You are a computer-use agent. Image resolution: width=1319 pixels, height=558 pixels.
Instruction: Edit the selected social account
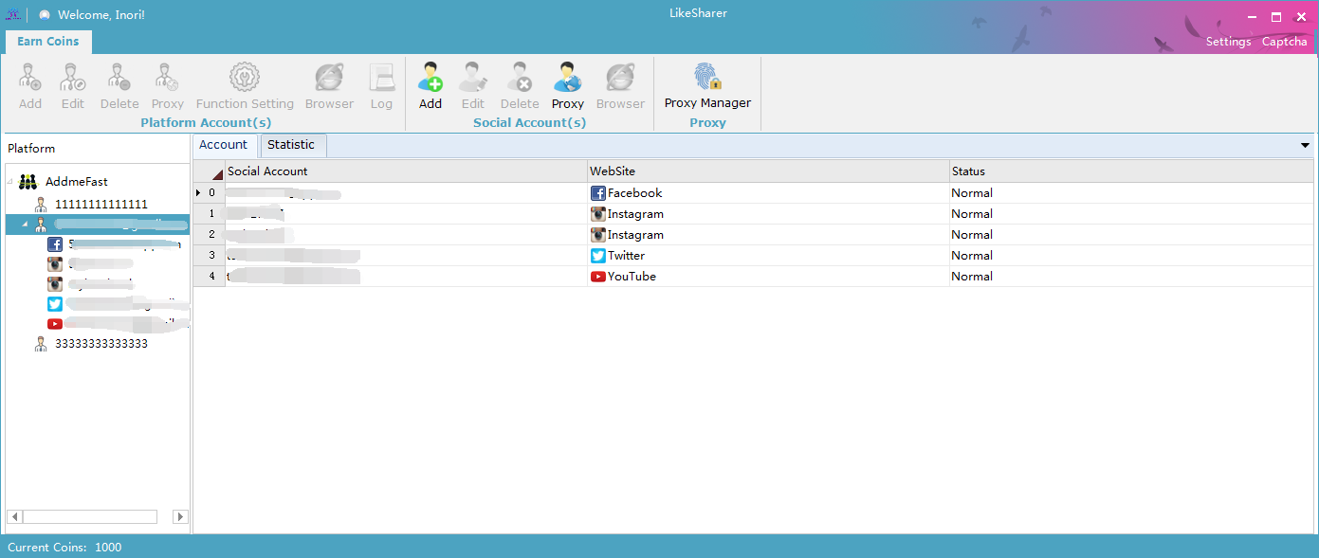point(473,86)
